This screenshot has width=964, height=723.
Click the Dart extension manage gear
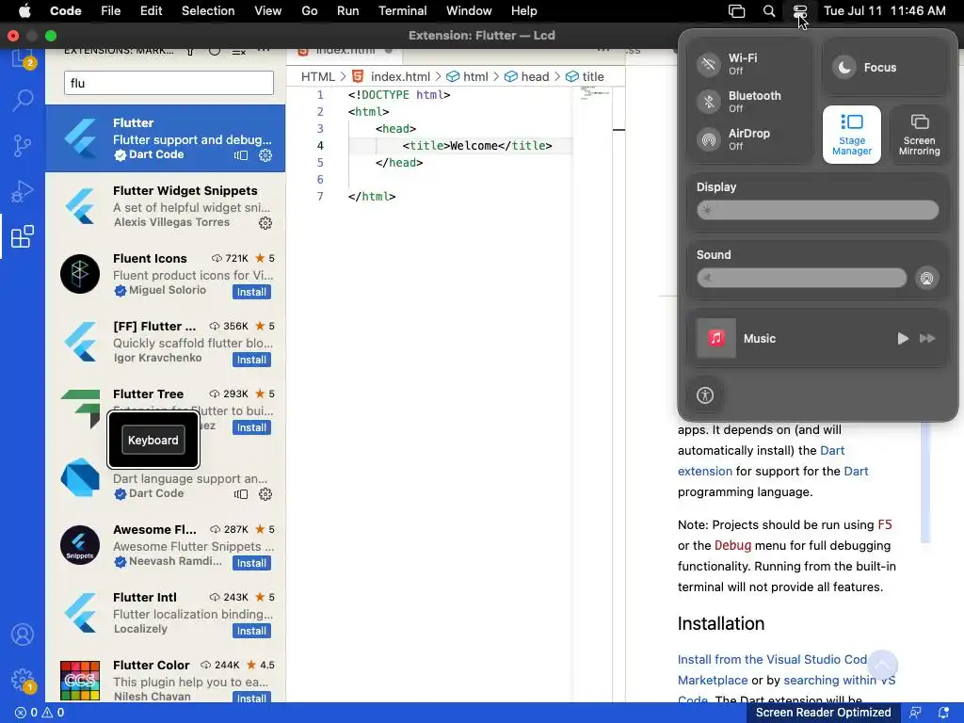(x=265, y=494)
